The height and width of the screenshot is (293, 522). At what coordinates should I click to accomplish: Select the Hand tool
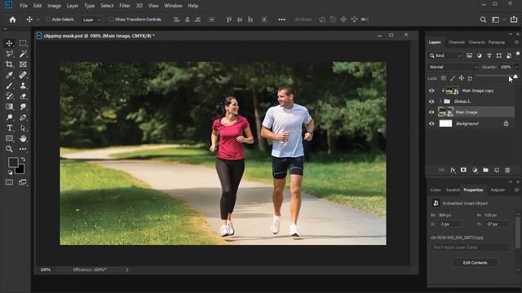pyautogui.click(x=23, y=138)
